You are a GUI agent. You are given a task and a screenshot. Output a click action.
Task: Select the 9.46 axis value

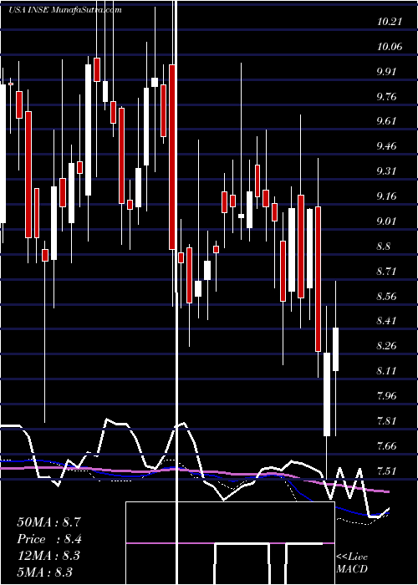click(x=388, y=146)
